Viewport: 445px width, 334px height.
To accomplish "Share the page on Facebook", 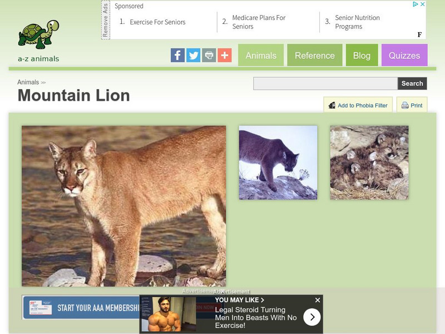I will coord(177,55).
